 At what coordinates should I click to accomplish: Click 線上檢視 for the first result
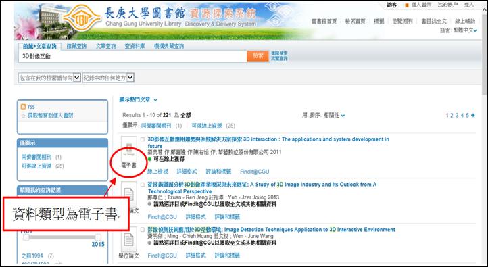click(157, 172)
